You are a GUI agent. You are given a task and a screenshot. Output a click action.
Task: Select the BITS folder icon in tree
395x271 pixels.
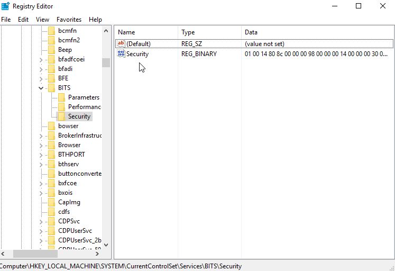coord(51,88)
